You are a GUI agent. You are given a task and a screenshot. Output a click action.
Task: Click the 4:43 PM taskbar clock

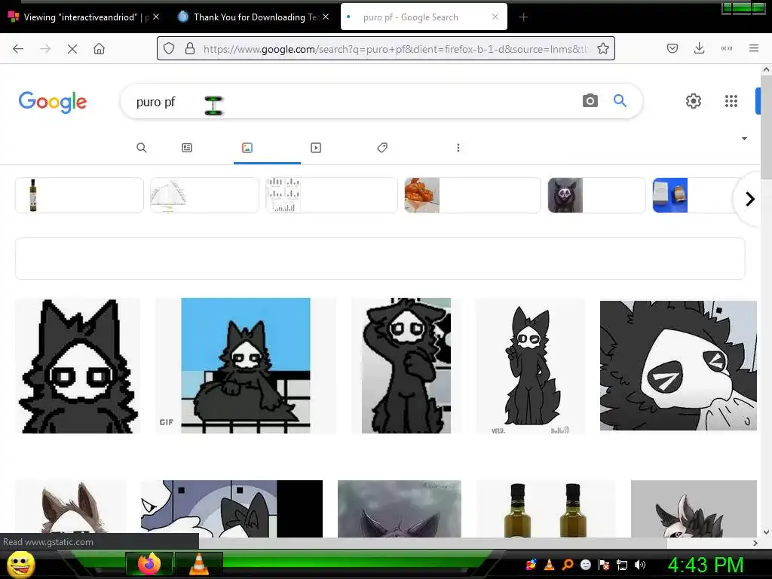tap(706, 565)
